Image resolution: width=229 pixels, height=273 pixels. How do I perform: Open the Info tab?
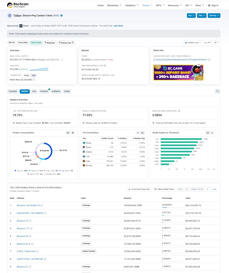tap(34, 91)
